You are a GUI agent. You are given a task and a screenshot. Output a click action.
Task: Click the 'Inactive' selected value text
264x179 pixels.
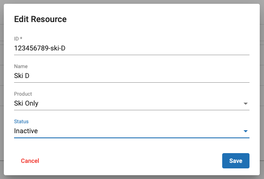pyautogui.click(x=26, y=131)
